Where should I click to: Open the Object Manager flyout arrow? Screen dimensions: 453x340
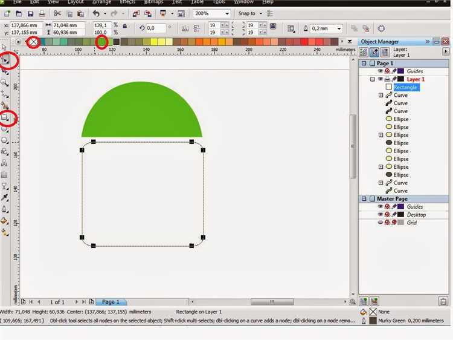tap(446, 51)
